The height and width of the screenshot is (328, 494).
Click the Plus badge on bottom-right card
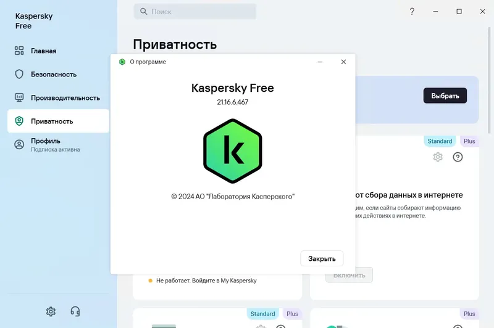point(469,314)
